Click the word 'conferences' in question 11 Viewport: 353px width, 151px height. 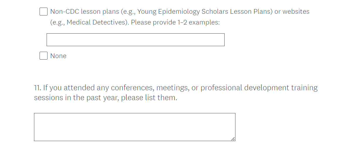coord(132,88)
